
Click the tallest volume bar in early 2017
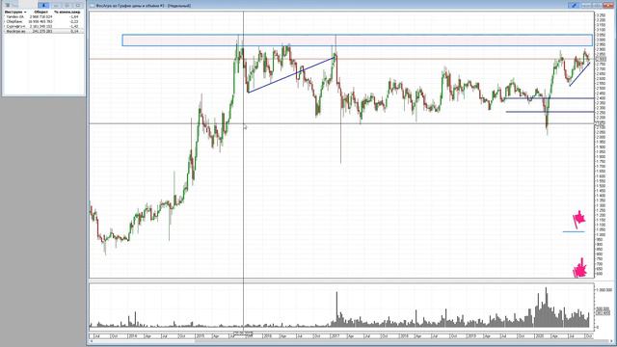336,309
